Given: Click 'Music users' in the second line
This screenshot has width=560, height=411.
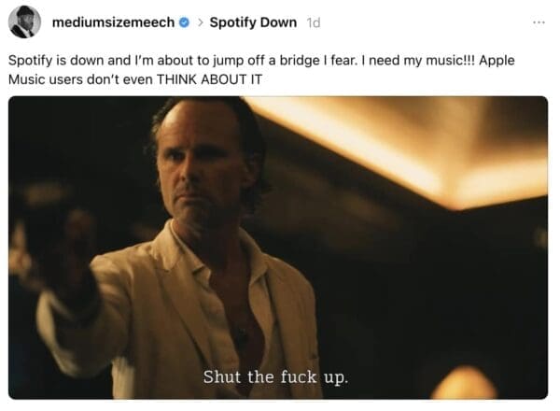Looking at the screenshot, I should tap(46, 79).
